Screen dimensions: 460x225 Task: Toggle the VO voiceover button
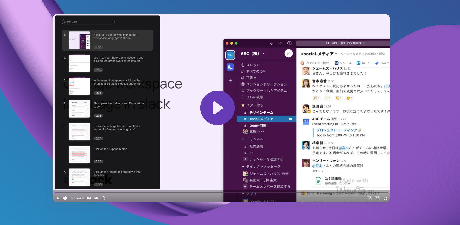tap(369, 198)
